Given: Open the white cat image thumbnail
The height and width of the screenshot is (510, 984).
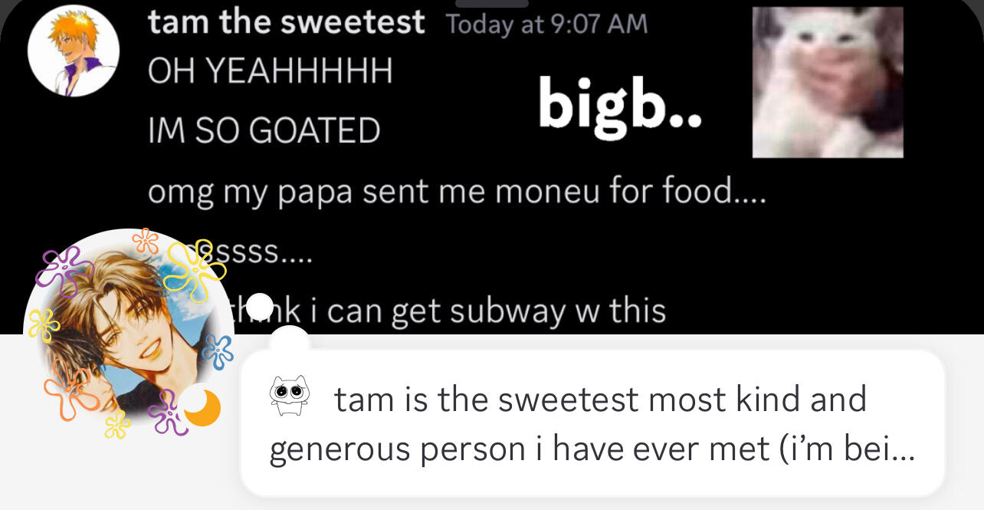Looking at the screenshot, I should tap(828, 82).
